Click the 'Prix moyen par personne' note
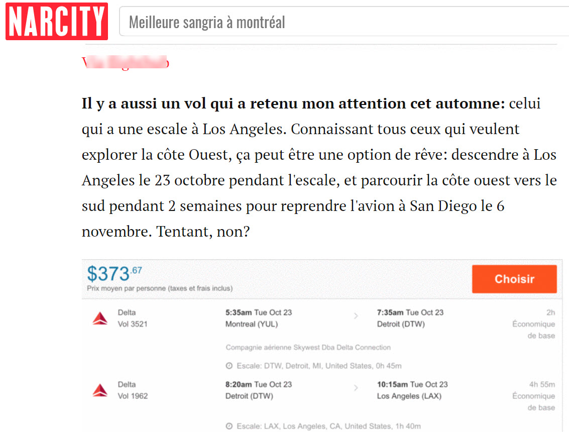The height and width of the screenshot is (432, 569). (x=160, y=289)
